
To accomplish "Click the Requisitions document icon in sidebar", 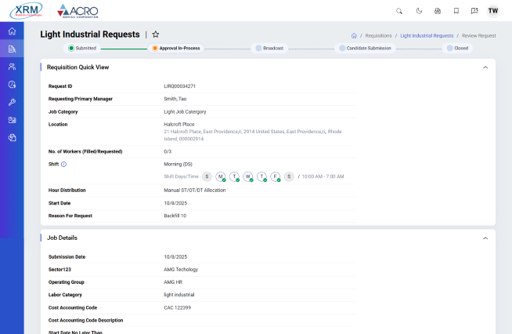I will coord(12,49).
